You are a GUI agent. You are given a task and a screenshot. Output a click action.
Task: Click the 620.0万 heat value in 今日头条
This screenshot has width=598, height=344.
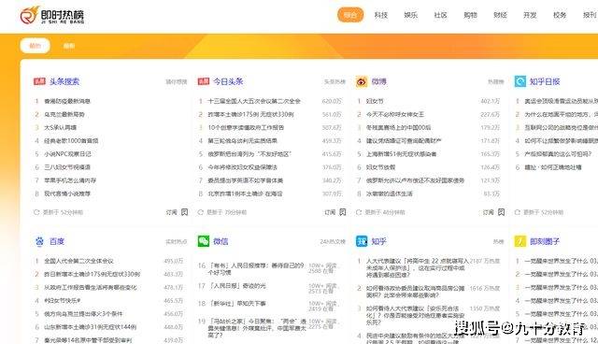pos(332,101)
